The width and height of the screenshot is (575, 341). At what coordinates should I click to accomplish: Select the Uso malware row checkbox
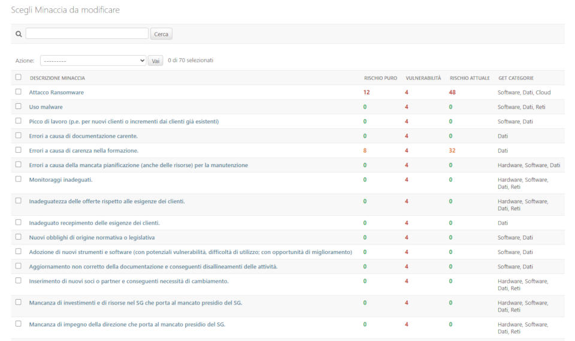[18, 107]
